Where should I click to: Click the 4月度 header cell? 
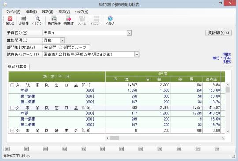point(163,74)
